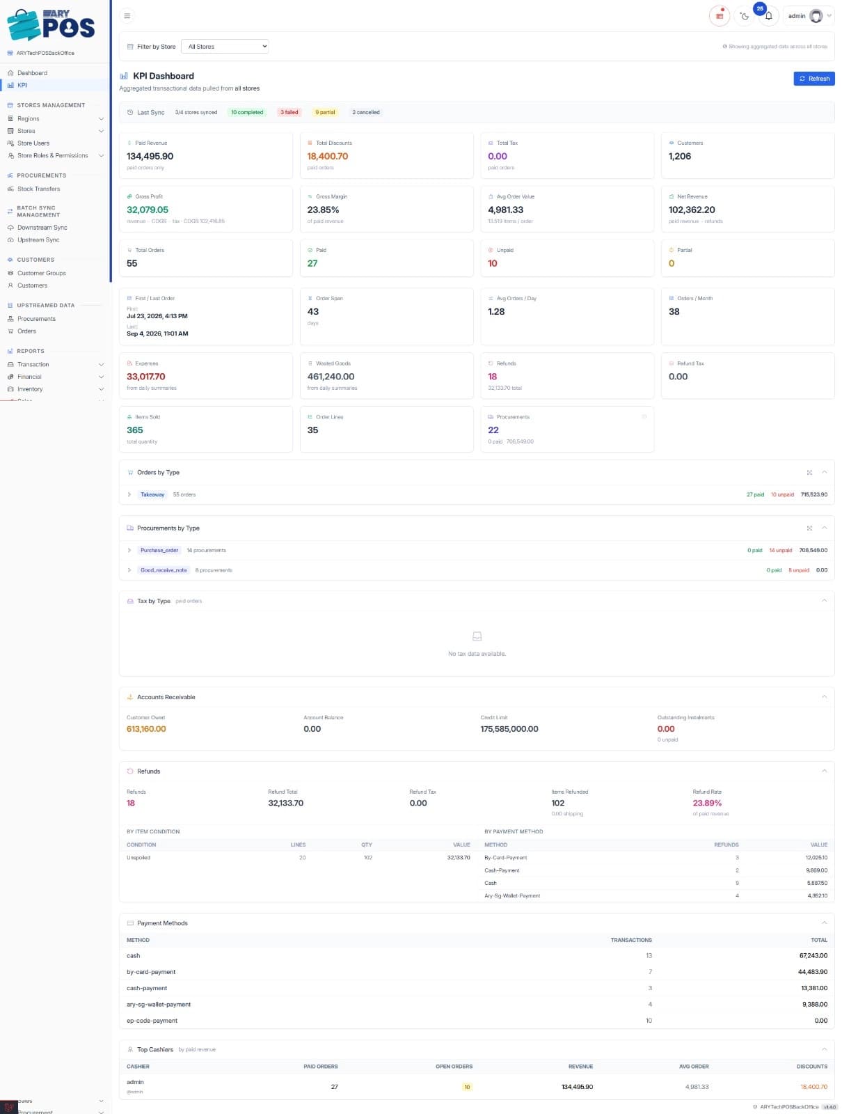Collapse the Orders by Type panel

(825, 472)
